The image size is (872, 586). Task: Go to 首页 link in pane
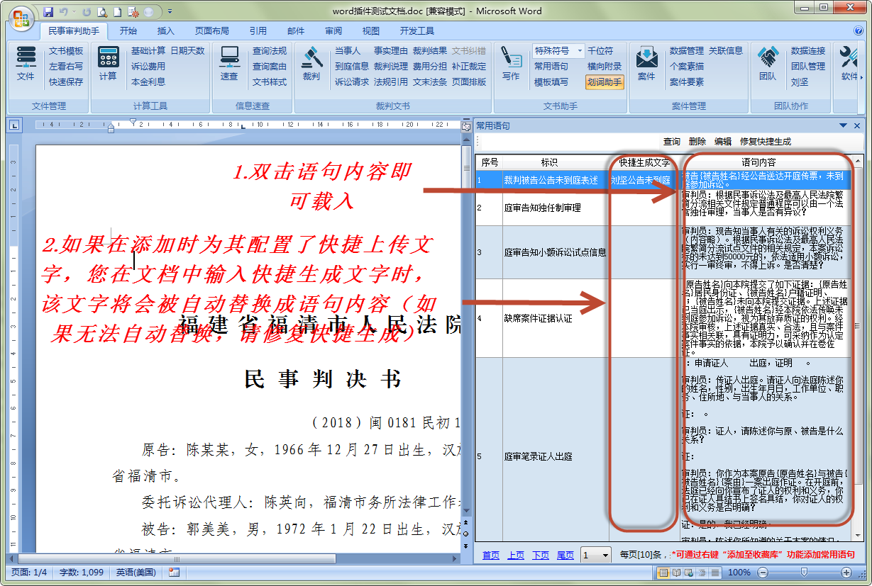[x=491, y=555]
